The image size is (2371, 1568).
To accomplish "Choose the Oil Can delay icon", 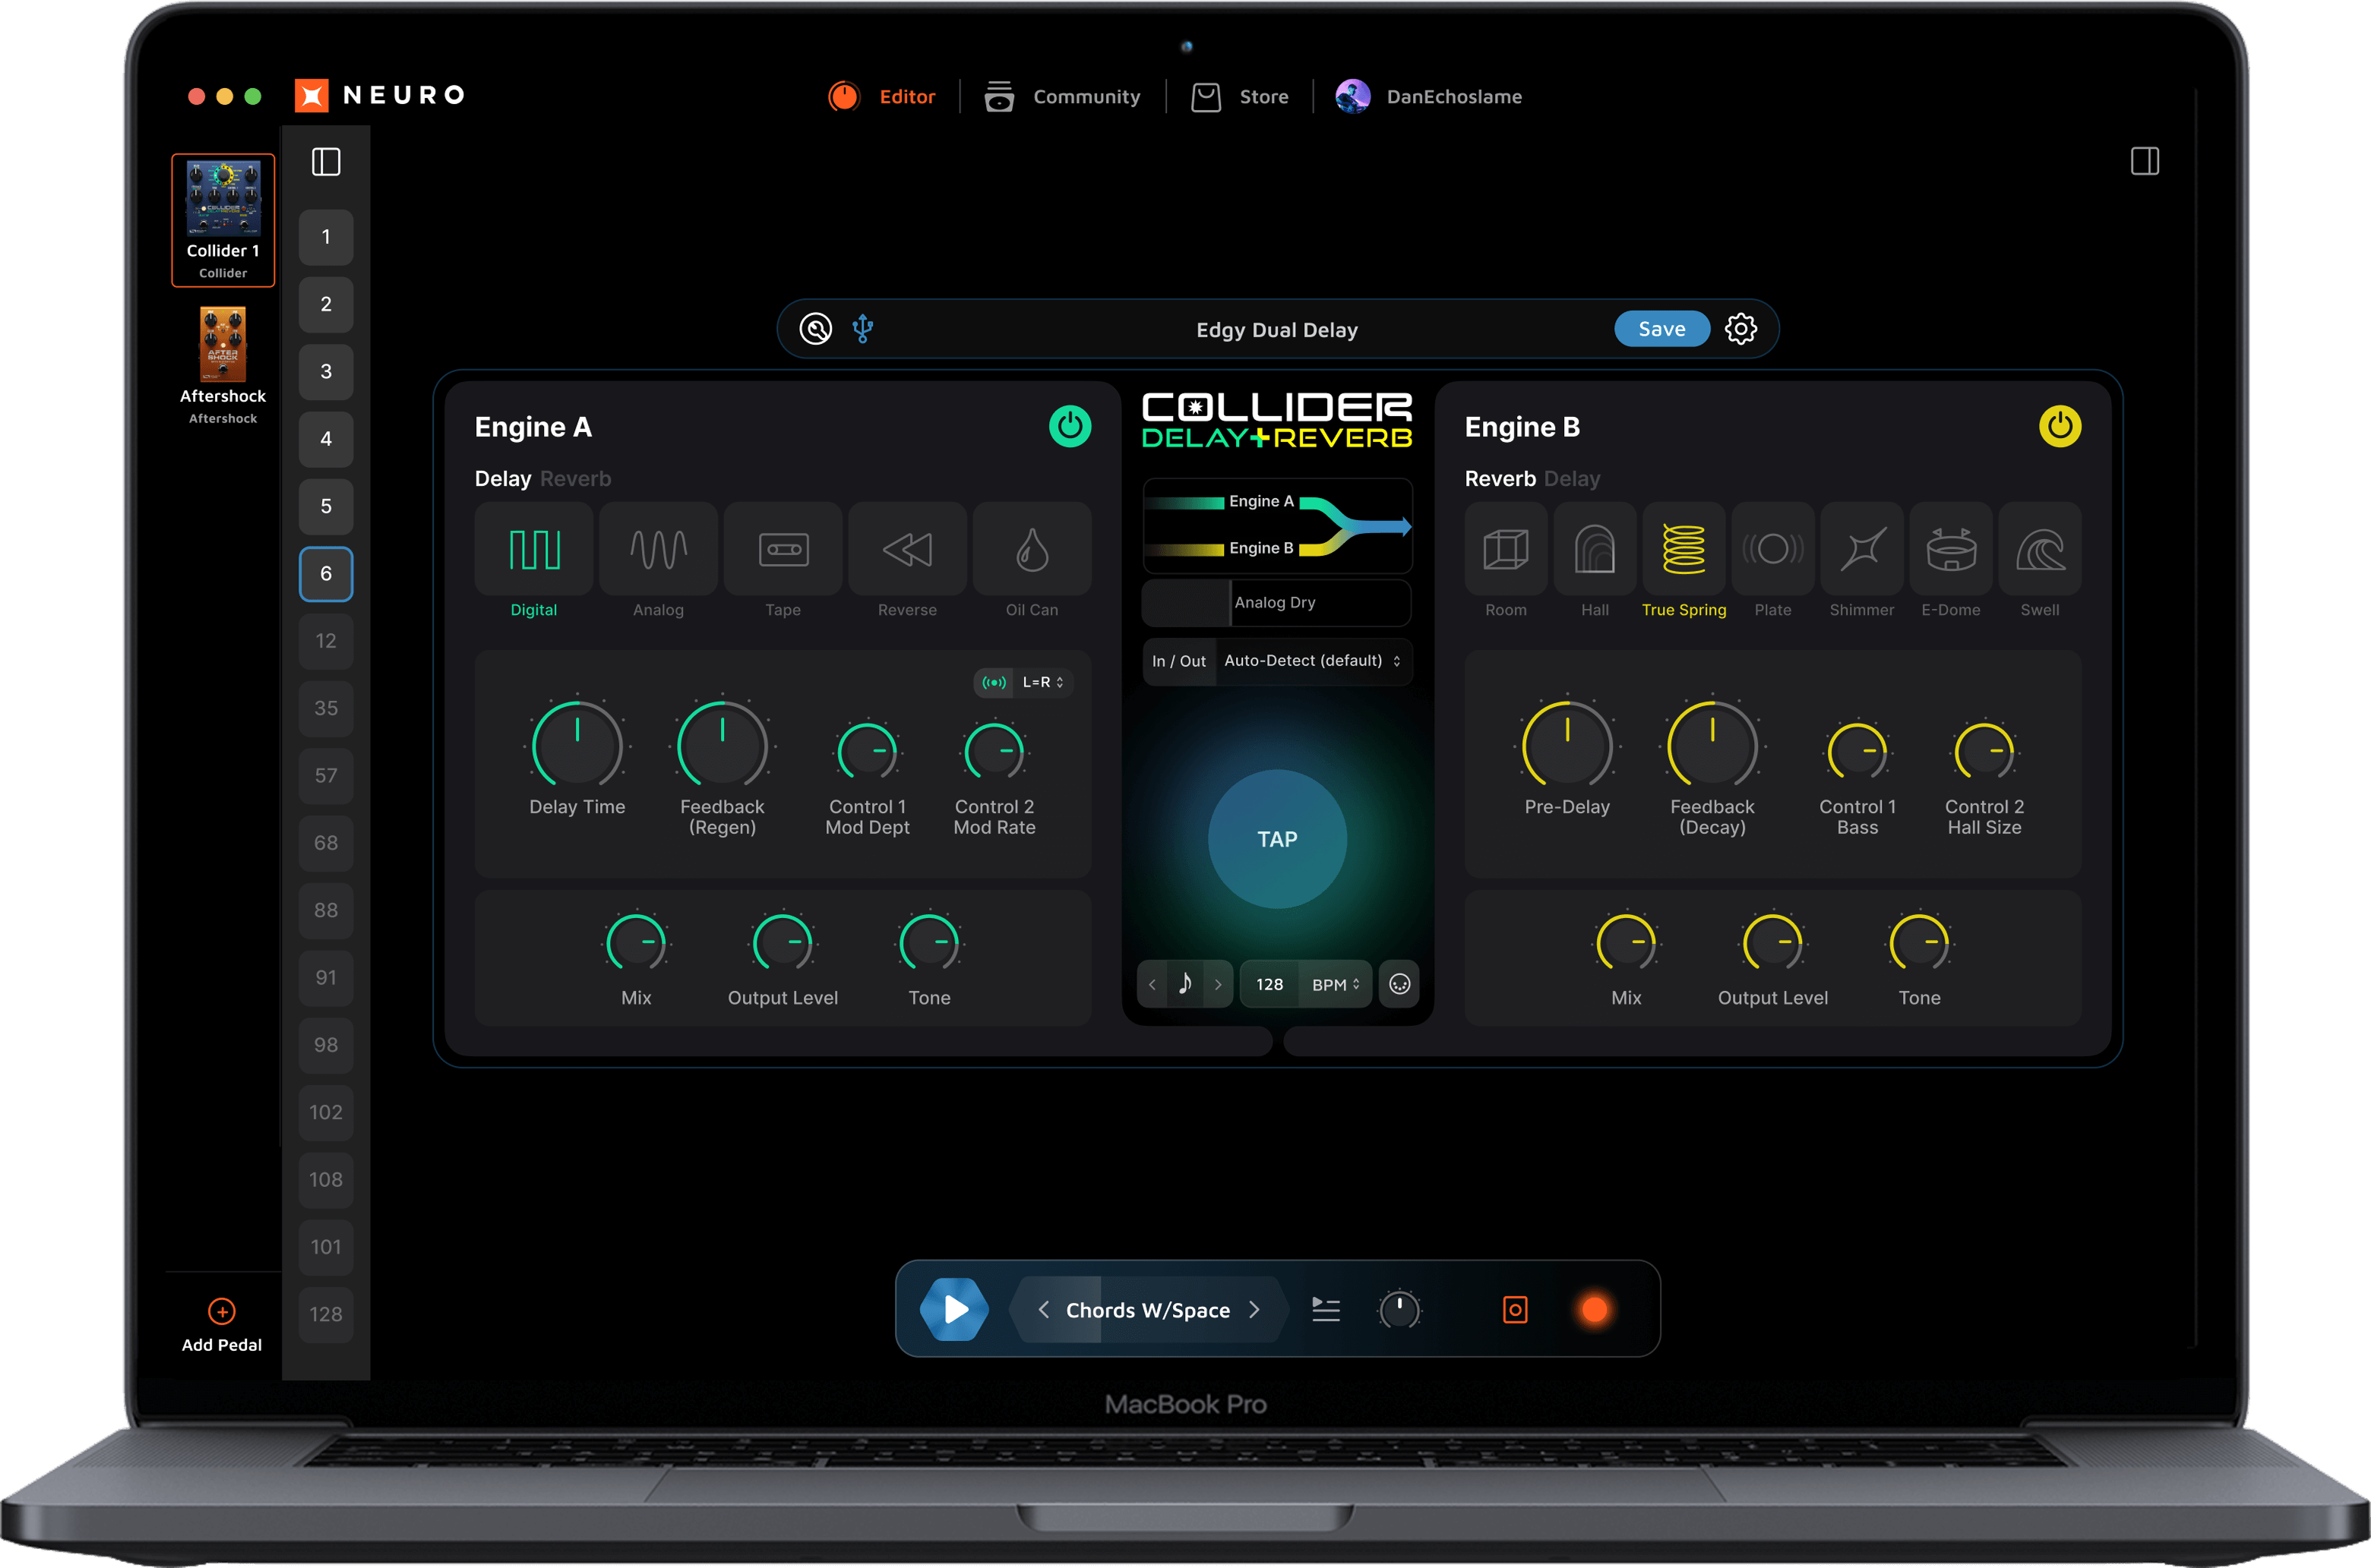I will 1032,549.
